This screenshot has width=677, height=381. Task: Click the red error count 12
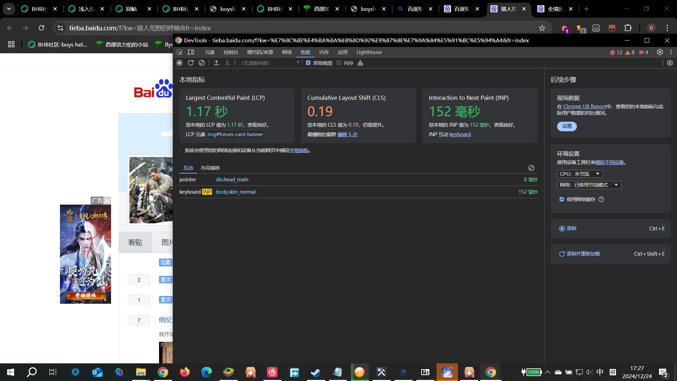(616, 53)
